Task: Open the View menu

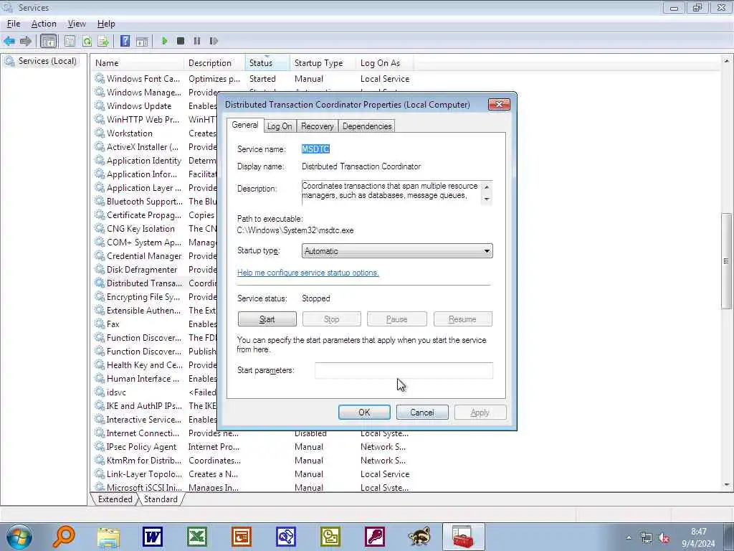Action: (77, 24)
